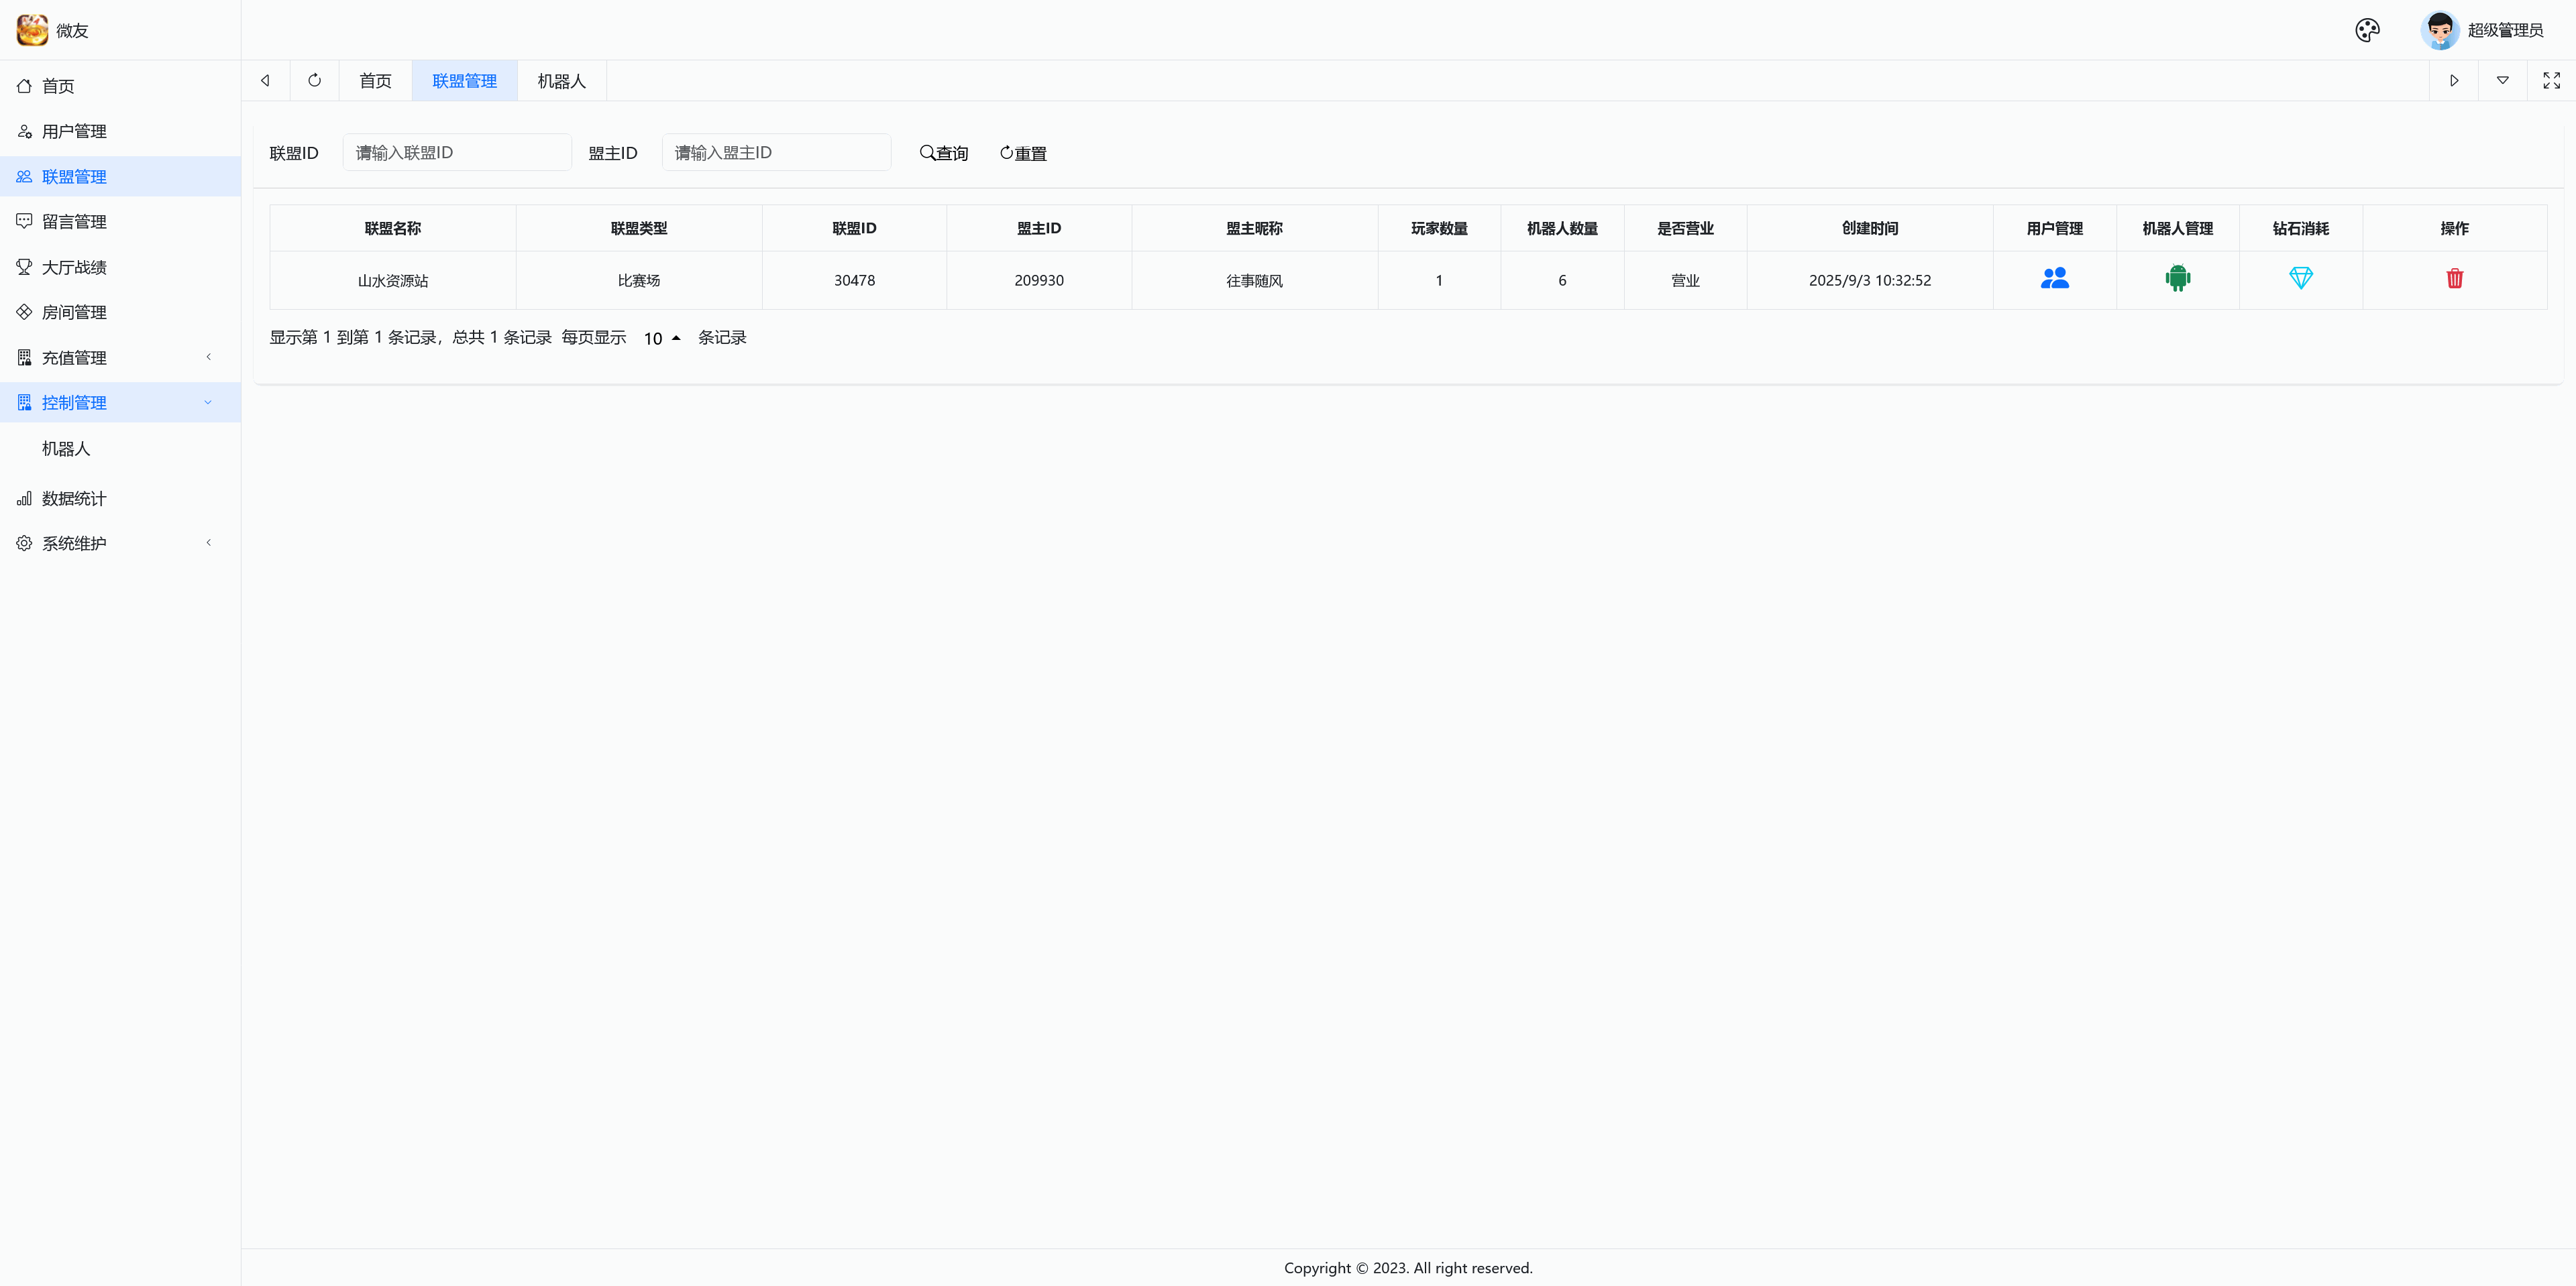Switch to the 机器人 tab

tap(561, 81)
